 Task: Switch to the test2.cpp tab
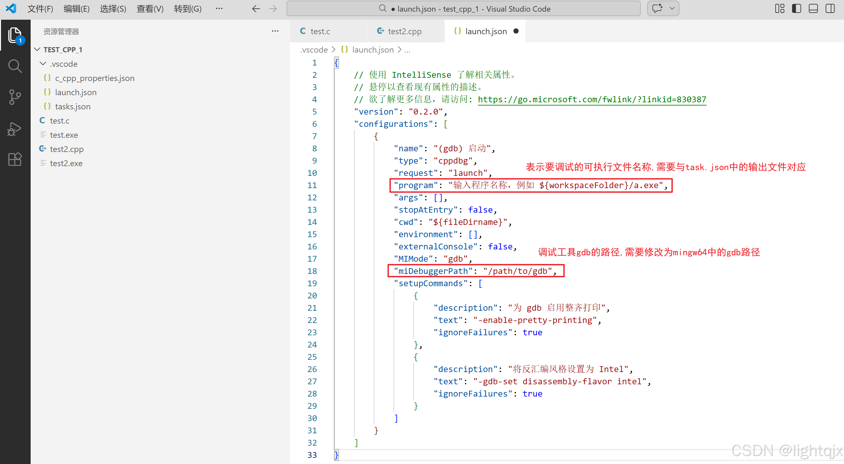pos(404,31)
